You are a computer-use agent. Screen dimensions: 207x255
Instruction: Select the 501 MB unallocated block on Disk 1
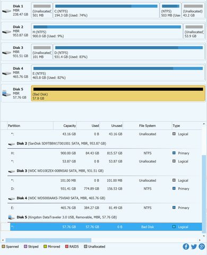(x=42, y=10)
